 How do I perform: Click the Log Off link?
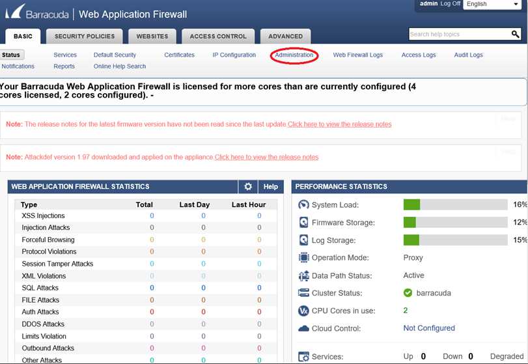click(451, 4)
